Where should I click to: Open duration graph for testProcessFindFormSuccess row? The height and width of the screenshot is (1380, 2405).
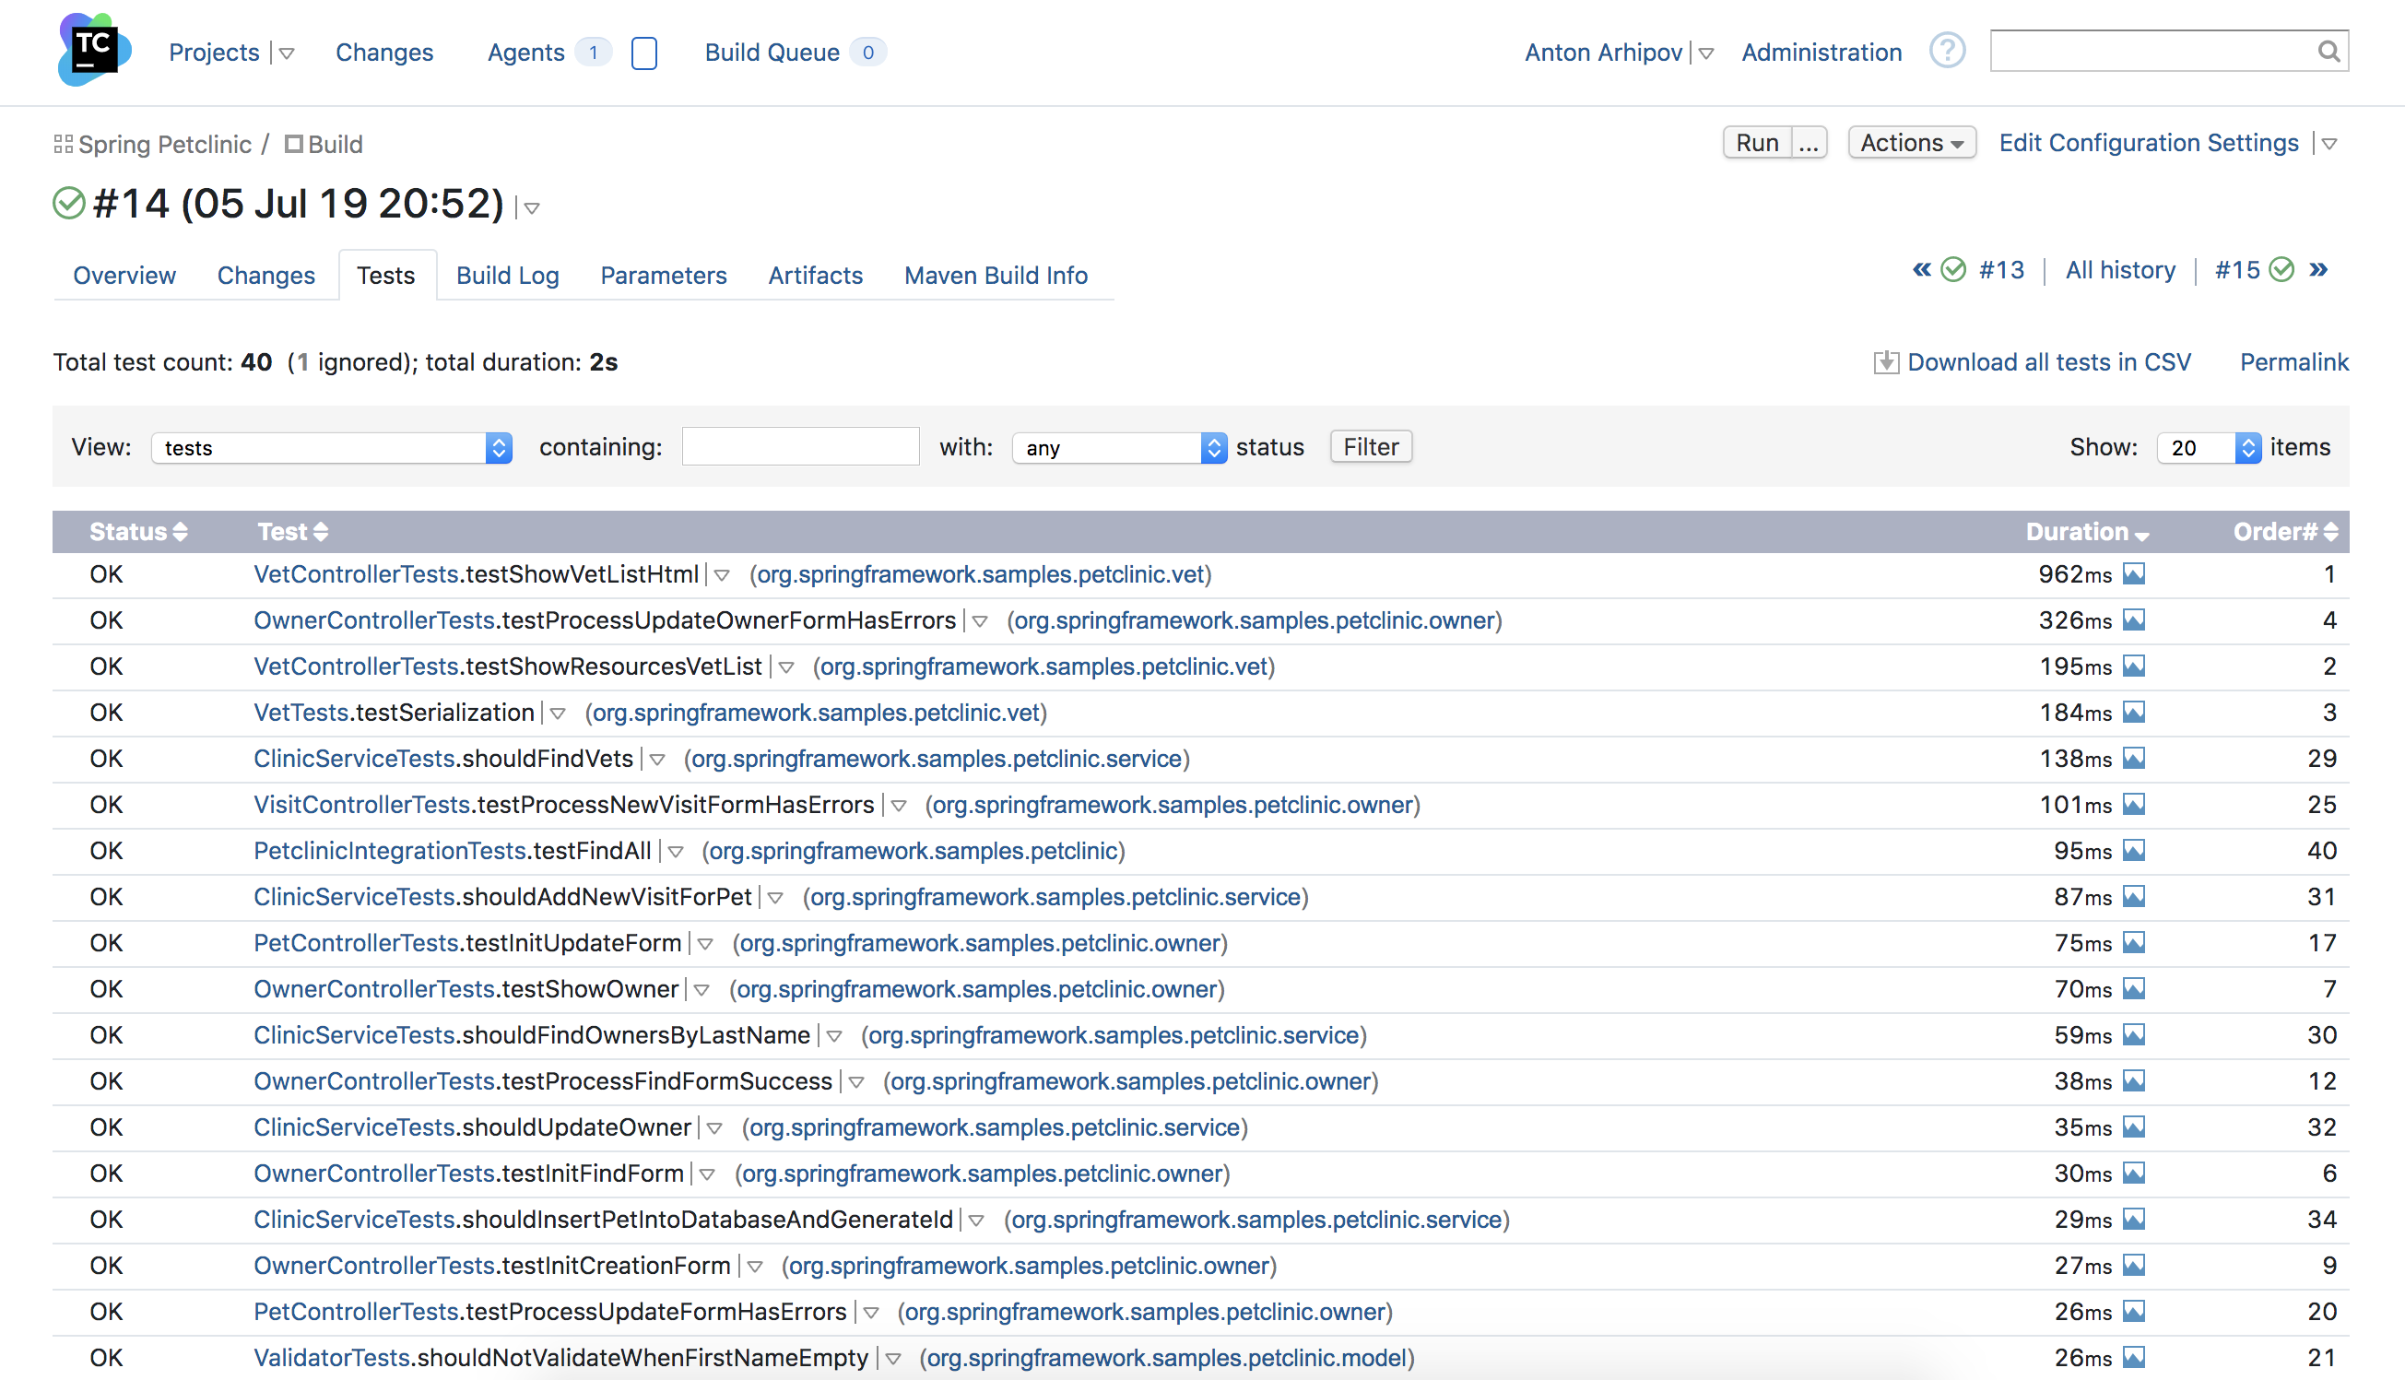coord(2133,1081)
